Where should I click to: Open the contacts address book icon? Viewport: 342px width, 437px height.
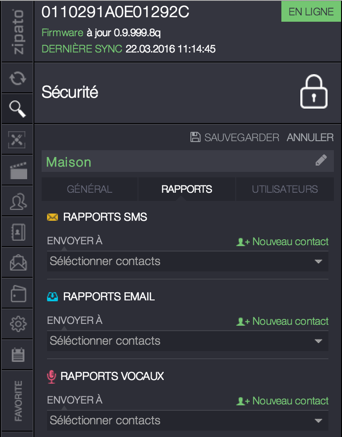click(17, 231)
